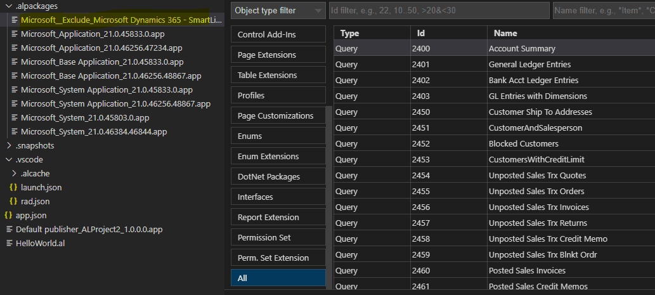655x295 pixels.
Task: Click file icon beside Microsoft_System_21.0.45803.0.app
Action: coord(15,118)
